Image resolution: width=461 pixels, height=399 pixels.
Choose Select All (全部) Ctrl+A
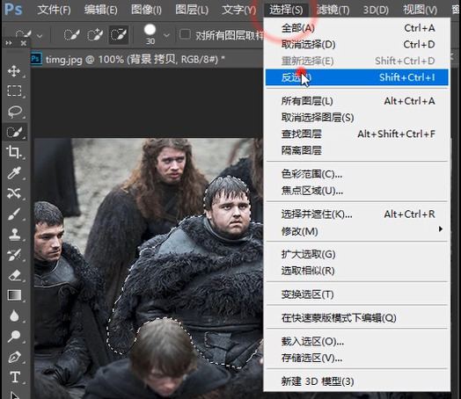click(357, 28)
